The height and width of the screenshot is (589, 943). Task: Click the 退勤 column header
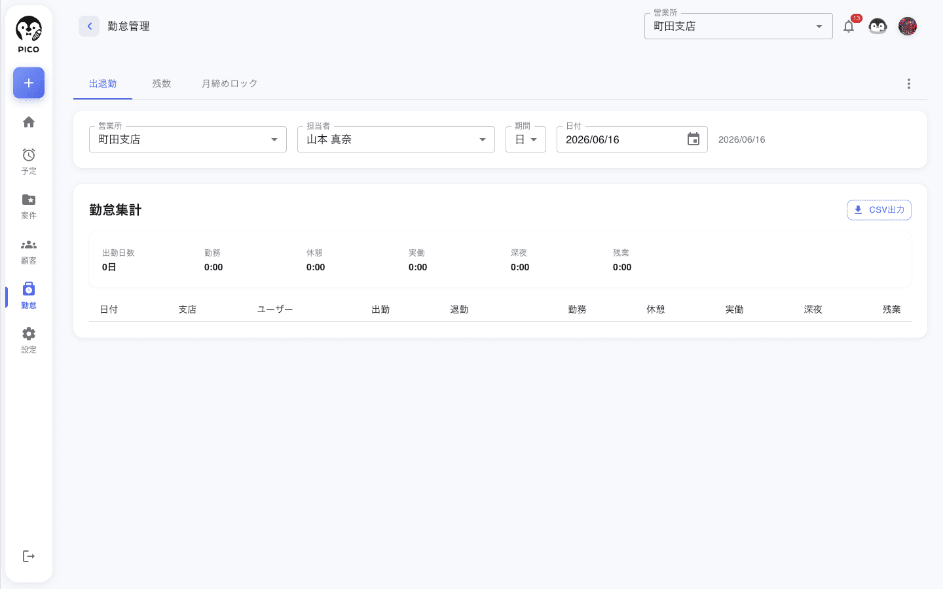459,310
